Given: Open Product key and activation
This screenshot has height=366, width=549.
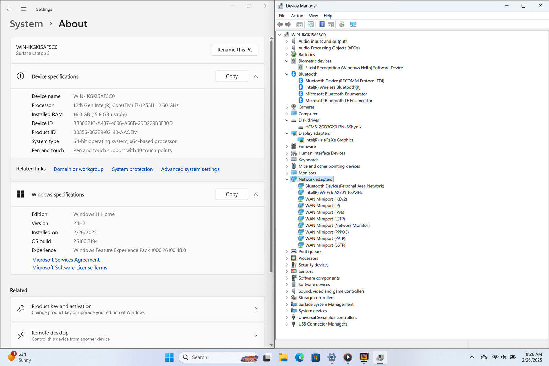Looking at the screenshot, I should pos(137,309).
